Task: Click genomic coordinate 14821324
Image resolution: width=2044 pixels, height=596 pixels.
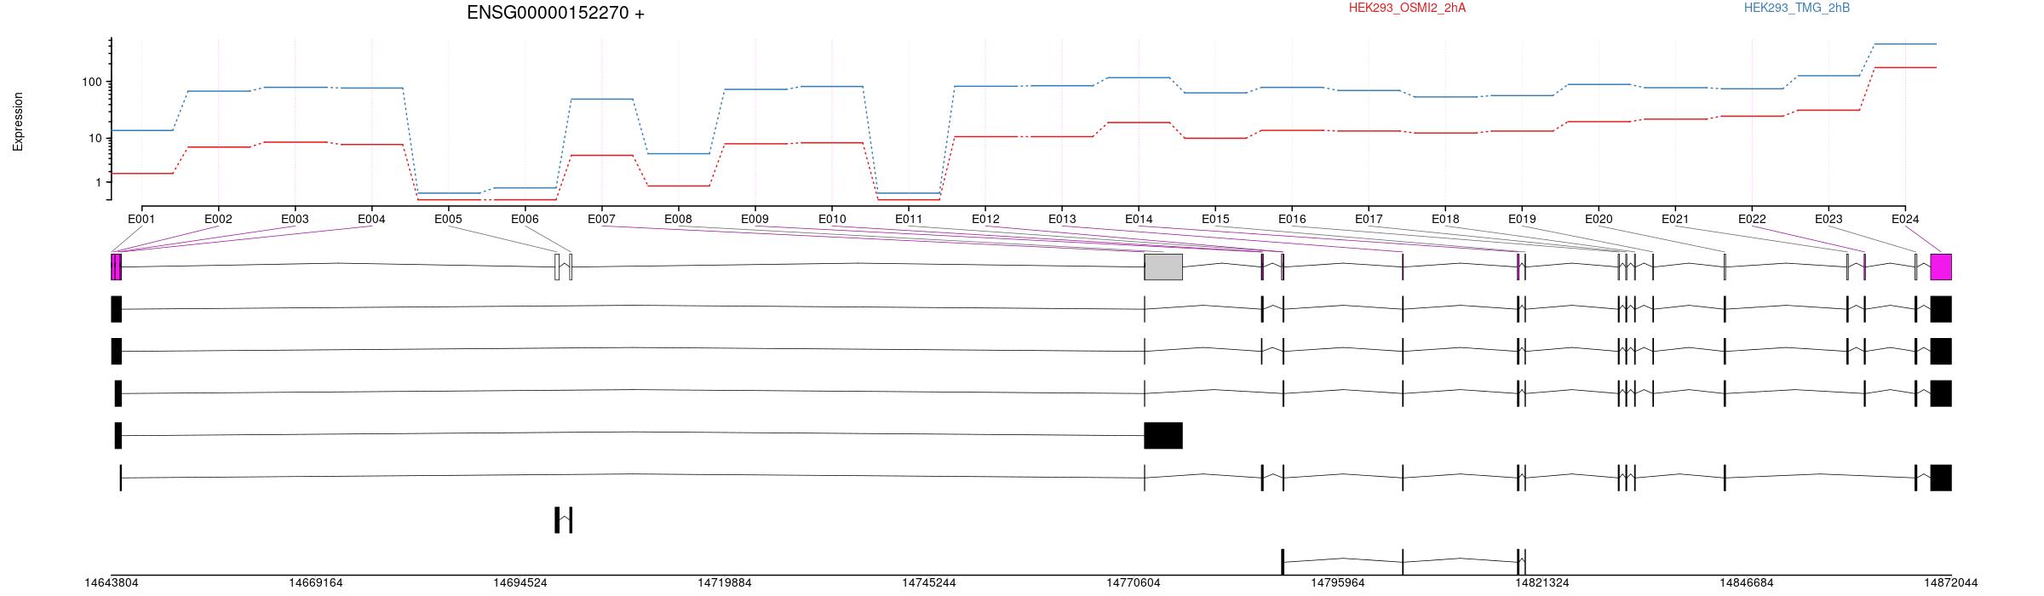Action: coord(1542,583)
